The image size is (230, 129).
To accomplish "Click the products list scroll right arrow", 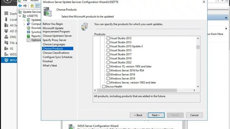I will [x=194, y=90].
